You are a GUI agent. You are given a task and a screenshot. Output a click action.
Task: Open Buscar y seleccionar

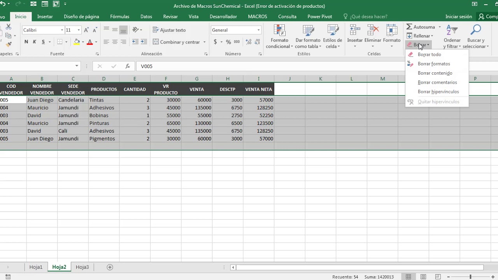[x=475, y=37]
